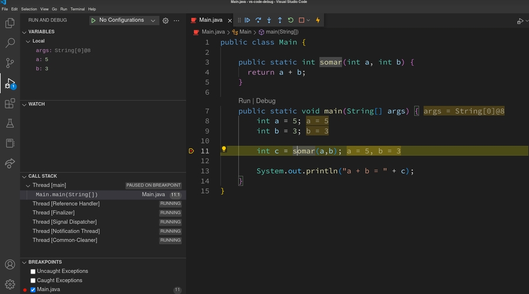Click Step Over in debug toolbar
The height and width of the screenshot is (294, 529).
point(258,20)
